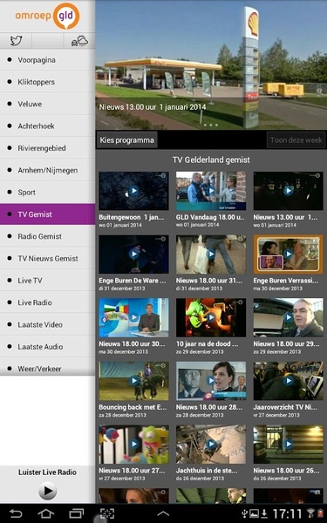Play Nieuws 18.00 uur 30 december

click(x=133, y=317)
